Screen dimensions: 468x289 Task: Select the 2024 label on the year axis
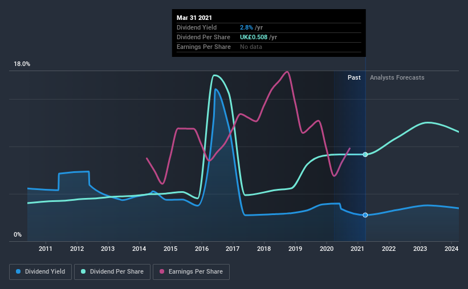451,249
